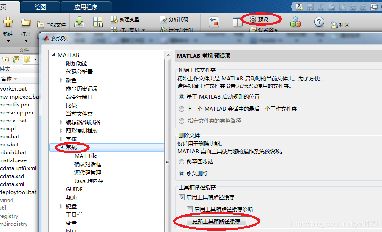
Task: Click the Save icon in quick access bar
Action: click(x=310, y=7)
